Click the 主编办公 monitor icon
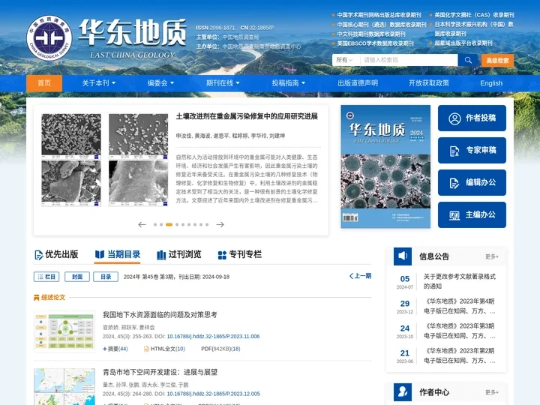The image size is (540, 405). click(454, 215)
